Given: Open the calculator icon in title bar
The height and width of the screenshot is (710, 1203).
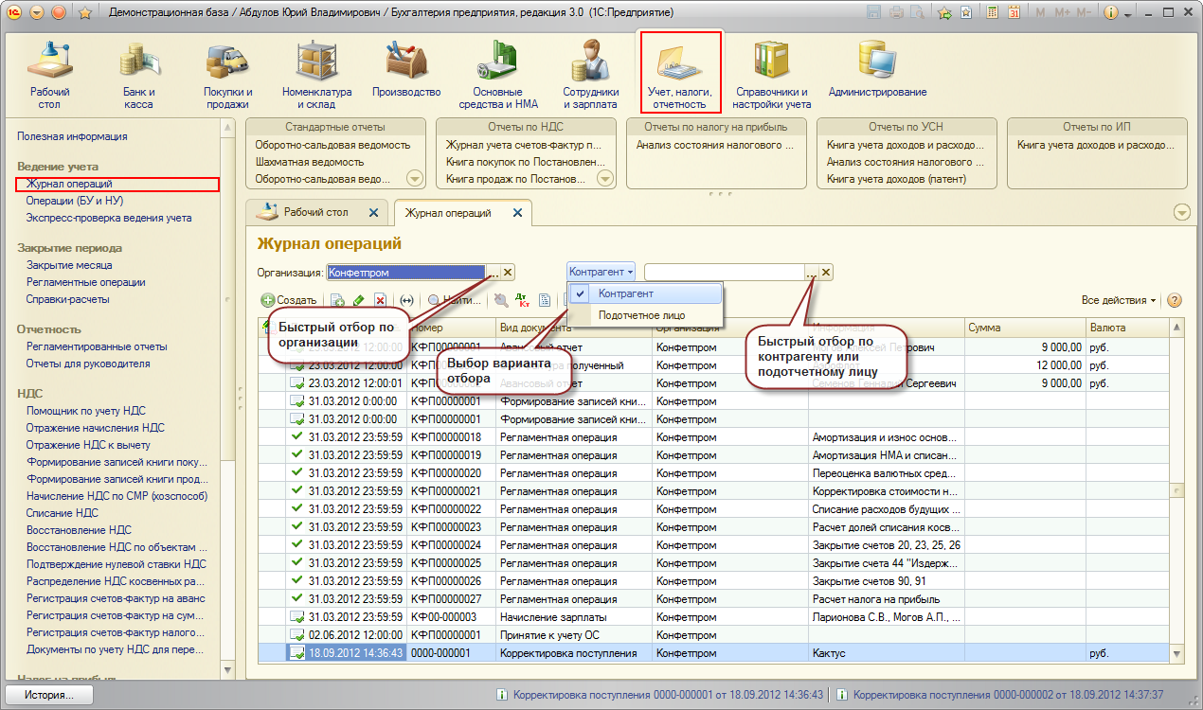Looking at the screenshot, I should pyautogui.click(x=992, y=13).
